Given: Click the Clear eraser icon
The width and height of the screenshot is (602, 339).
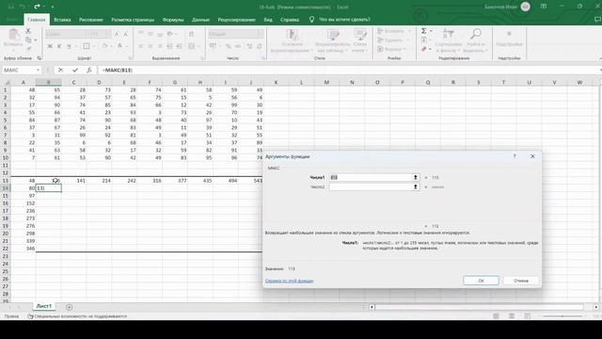Looking at the screenshot, I should tap(424, 49).
